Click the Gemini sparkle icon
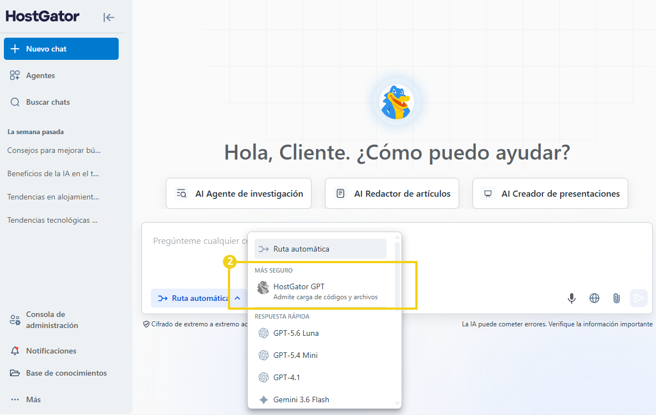This screenshot has width=656, height=415. 263,399
